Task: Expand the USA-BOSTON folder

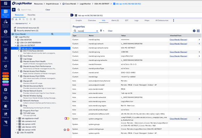Action: (16, 40)
